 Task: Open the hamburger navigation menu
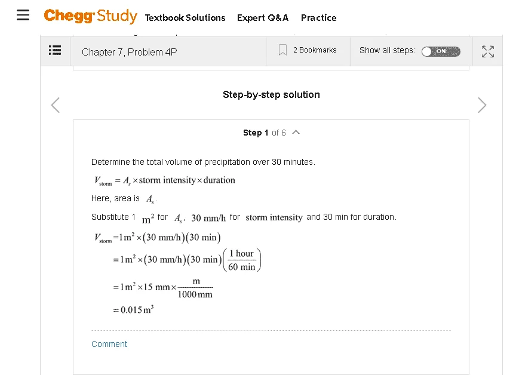(x=23, y=15)
